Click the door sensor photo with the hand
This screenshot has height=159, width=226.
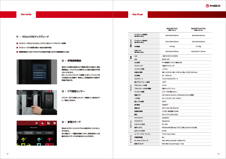(37, 103)
